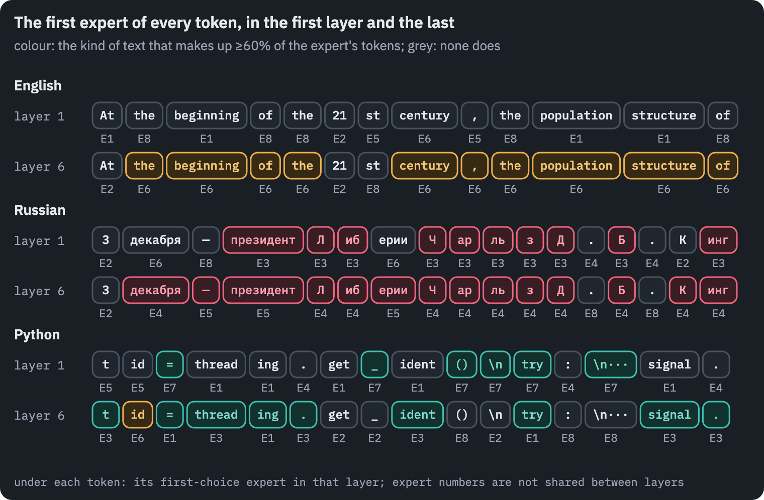Select the 'get' token in Python layer 1
Image resolution: width=764 pixels, height=500 pixels.
pyautogui.click(x=339, y=364)
